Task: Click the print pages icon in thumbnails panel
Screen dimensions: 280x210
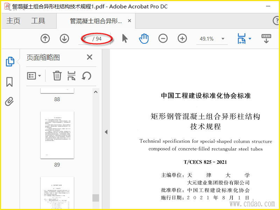Action: click(x=71, y=76)
